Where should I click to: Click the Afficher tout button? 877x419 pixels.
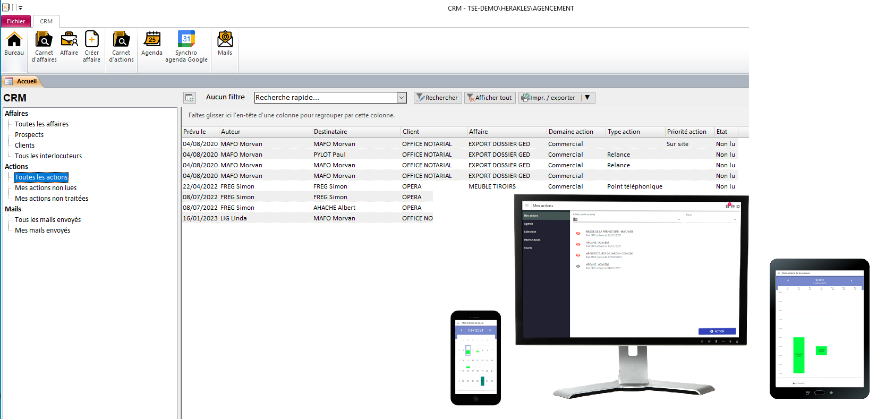pyautogui.click(x=490, y=98)
